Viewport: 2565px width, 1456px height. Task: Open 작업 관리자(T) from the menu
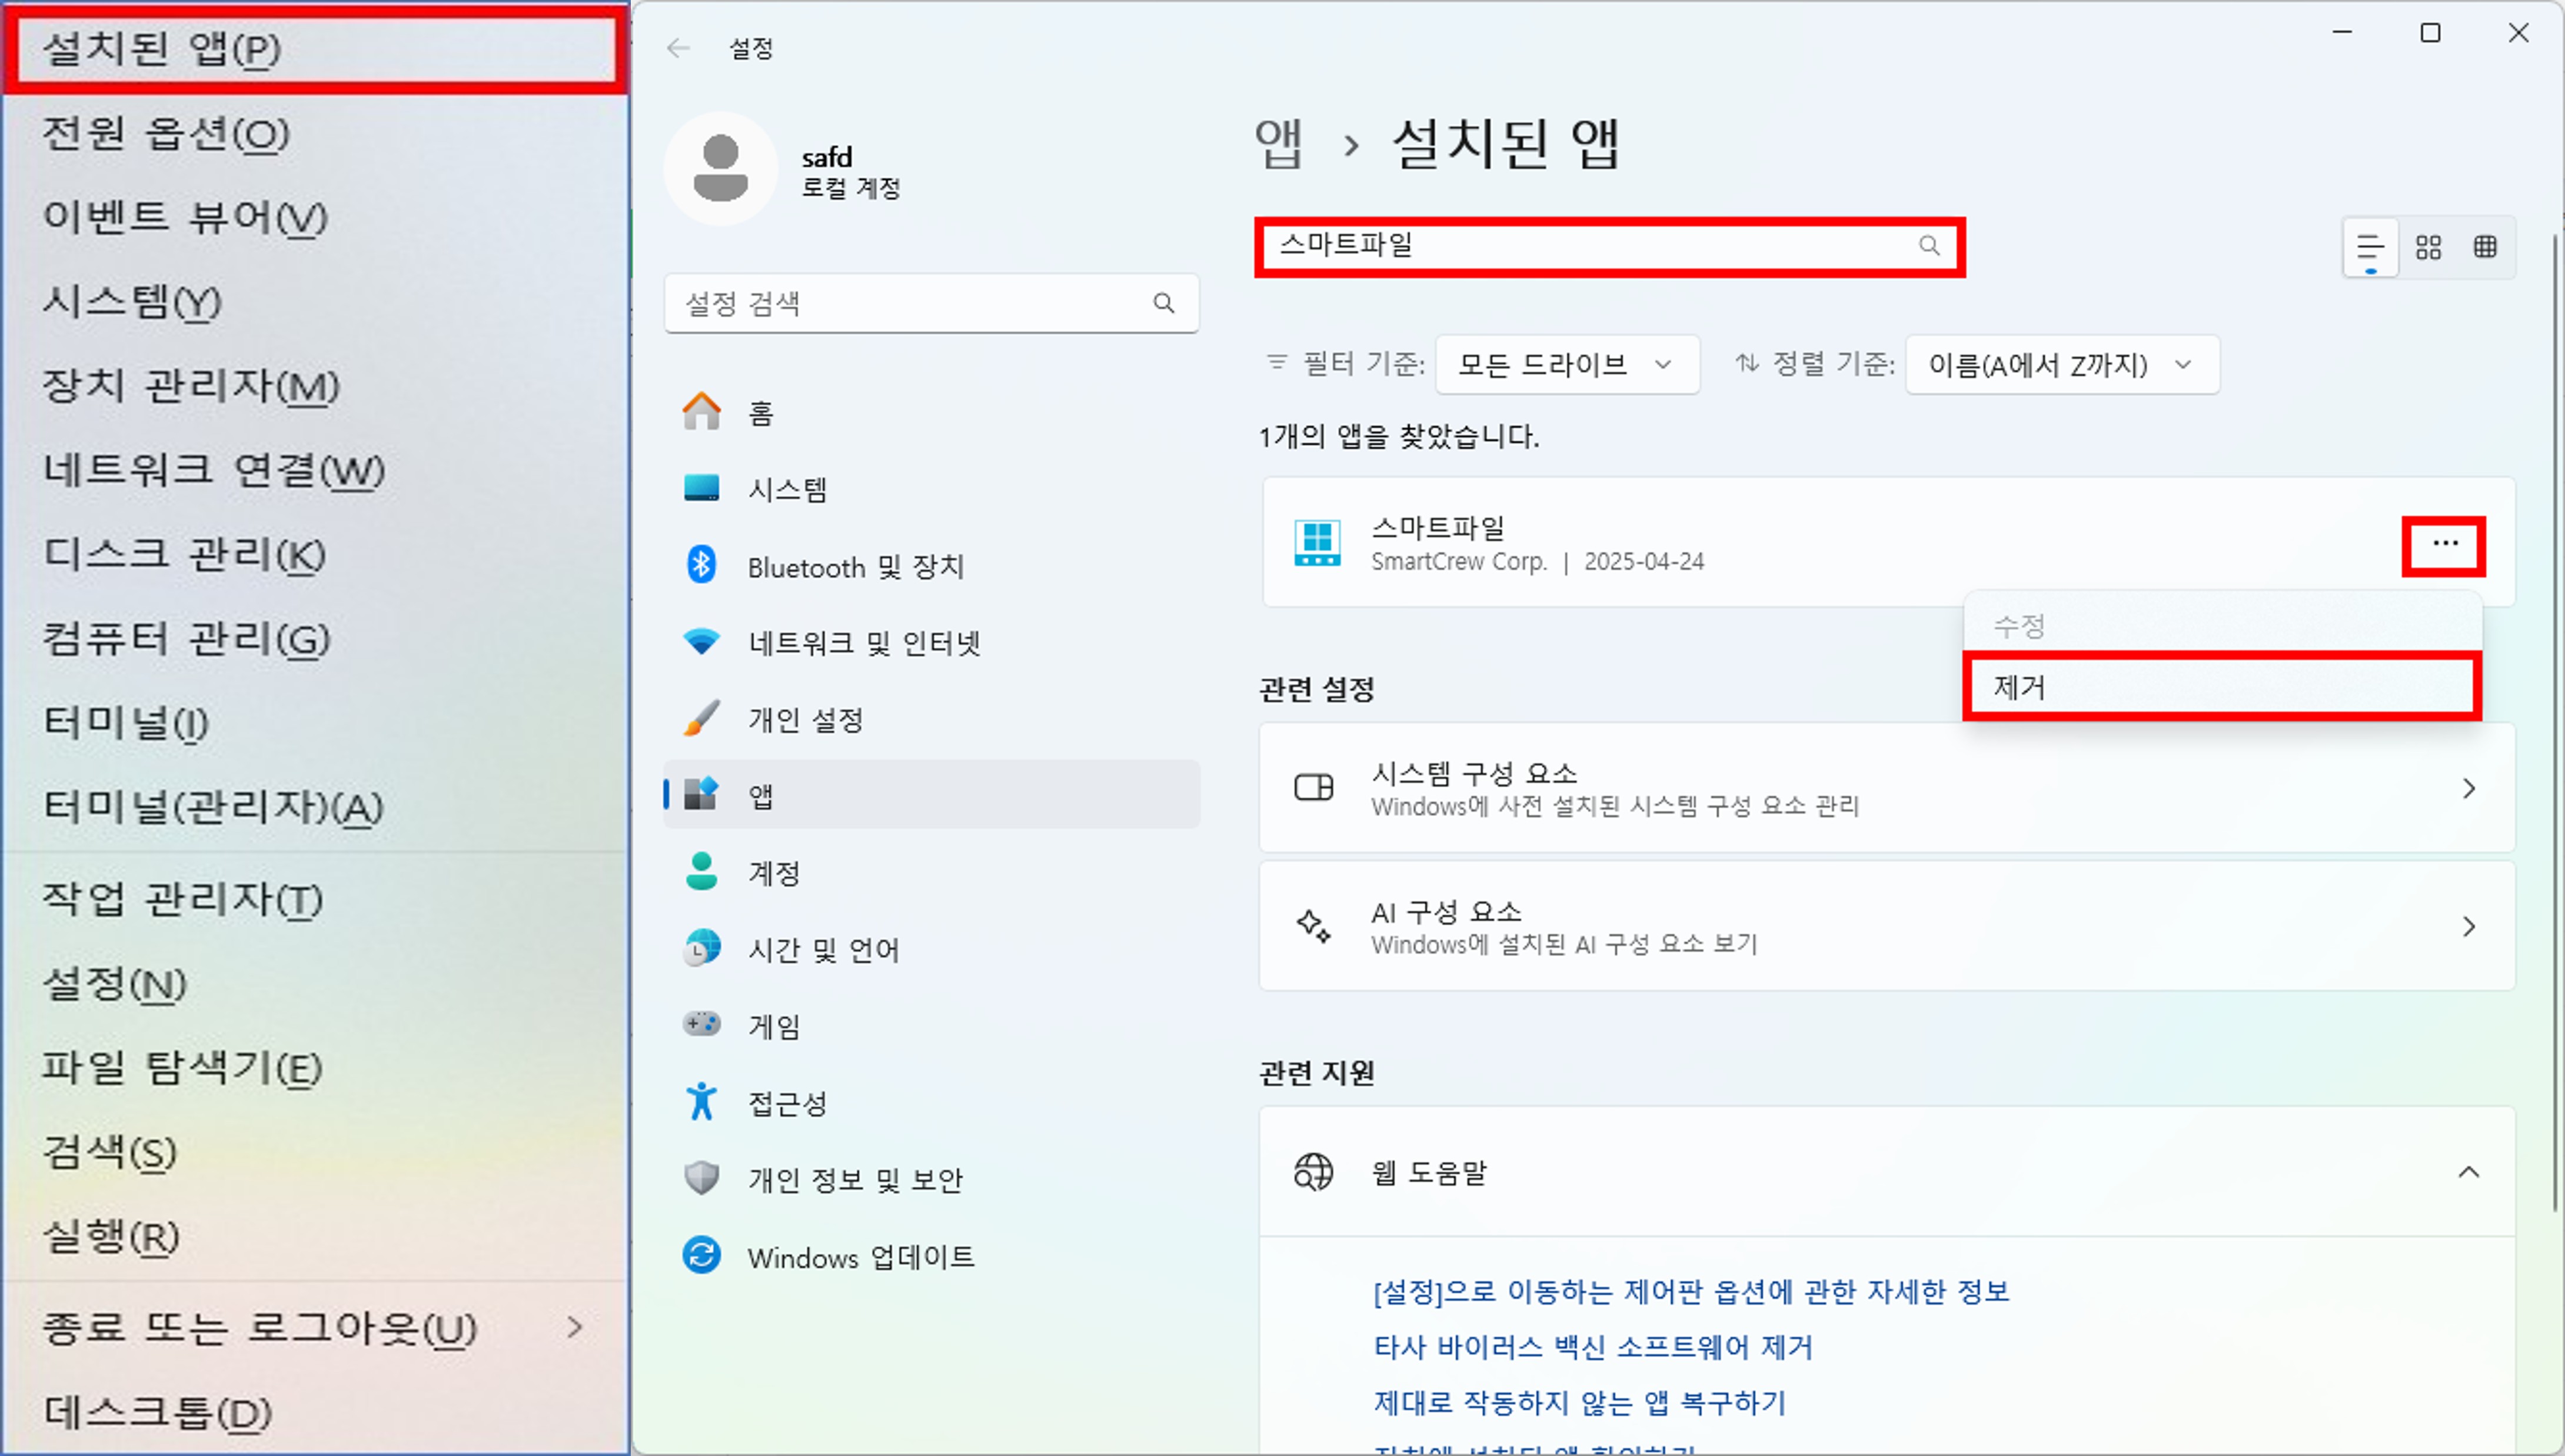click(182, 899)
